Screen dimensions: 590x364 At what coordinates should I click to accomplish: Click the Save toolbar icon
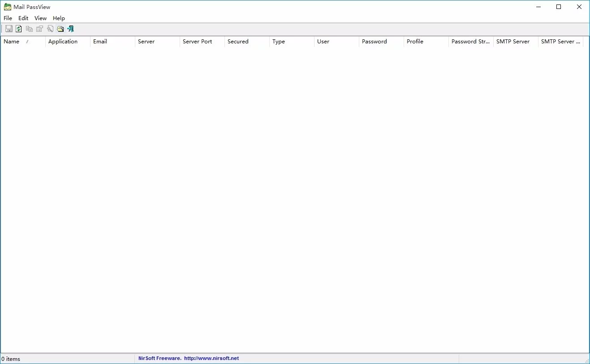point(9,29)
